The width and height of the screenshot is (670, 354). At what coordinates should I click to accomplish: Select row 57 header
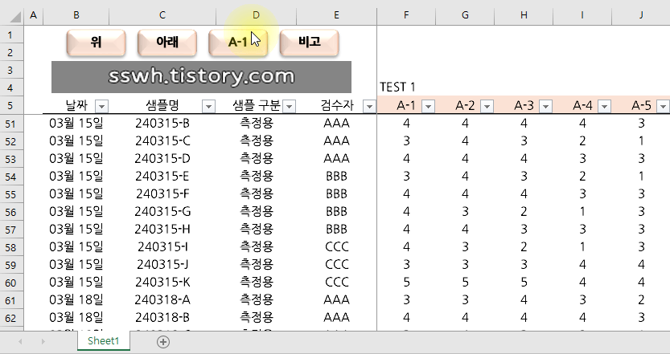pos(11,230)
